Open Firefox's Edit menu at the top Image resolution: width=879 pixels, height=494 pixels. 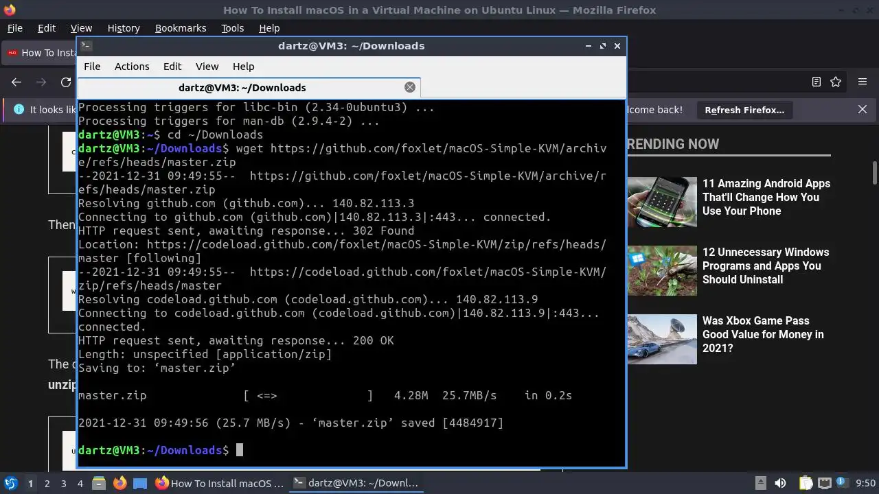pos(47,28)
